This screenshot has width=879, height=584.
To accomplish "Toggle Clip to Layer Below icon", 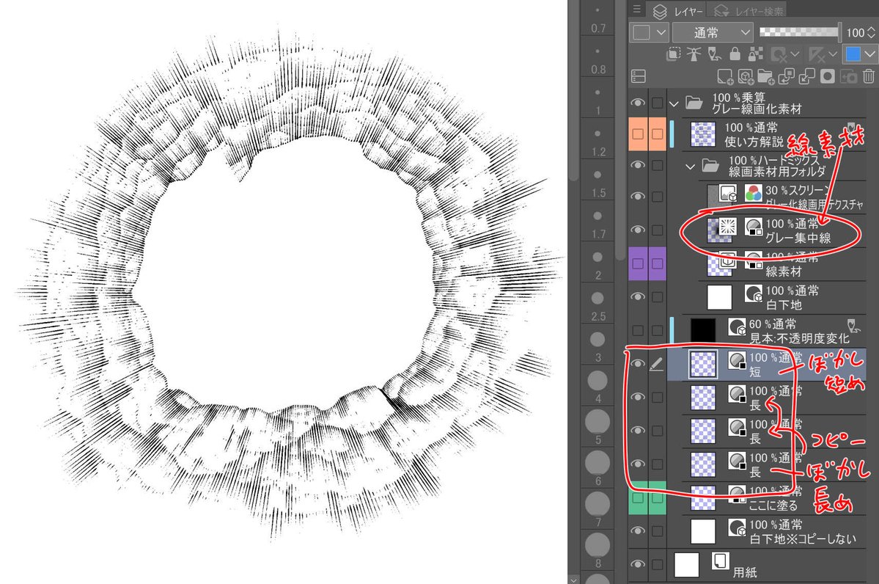I will (673, 54).
